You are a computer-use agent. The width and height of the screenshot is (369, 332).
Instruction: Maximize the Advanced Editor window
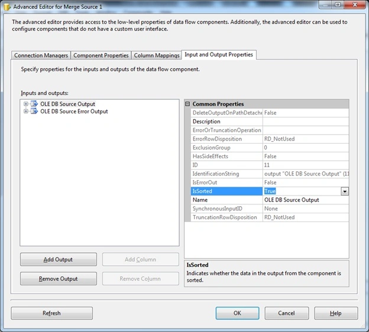pyautogui.click(x=338, y=5)
